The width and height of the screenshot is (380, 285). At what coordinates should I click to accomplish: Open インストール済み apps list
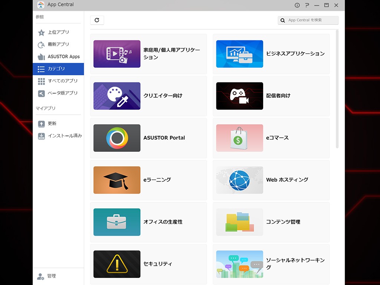[65, 136]
